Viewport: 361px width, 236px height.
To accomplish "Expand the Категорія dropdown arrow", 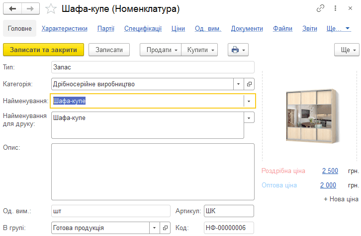I will coord(239,84).
